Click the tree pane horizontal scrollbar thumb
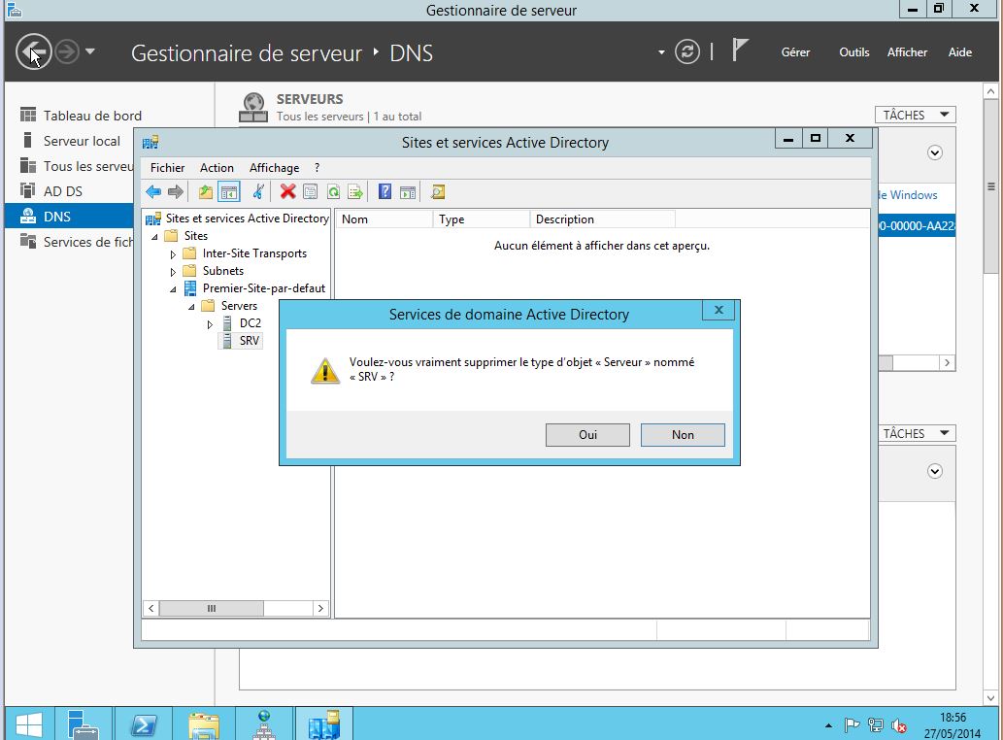The image size is (1003, 740). [x=211, y=608]
